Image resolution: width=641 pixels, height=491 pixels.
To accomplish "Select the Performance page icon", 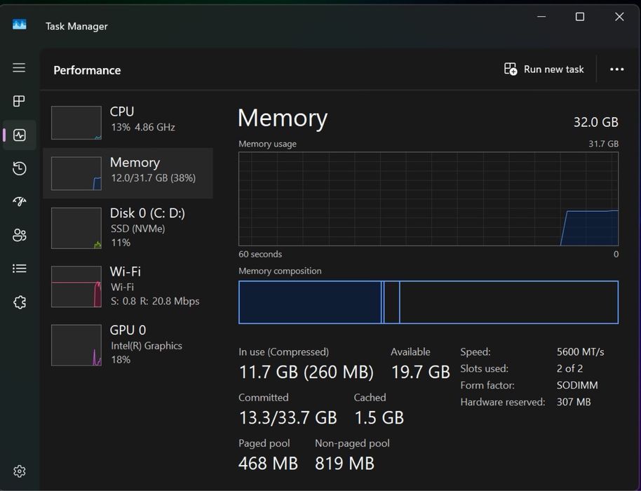I will 19,135.
